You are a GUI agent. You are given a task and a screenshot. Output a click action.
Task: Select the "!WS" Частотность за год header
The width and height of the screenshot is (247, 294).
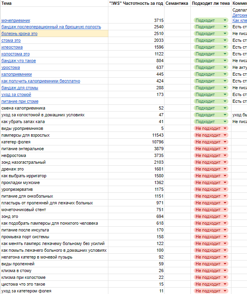coord(136,3)
